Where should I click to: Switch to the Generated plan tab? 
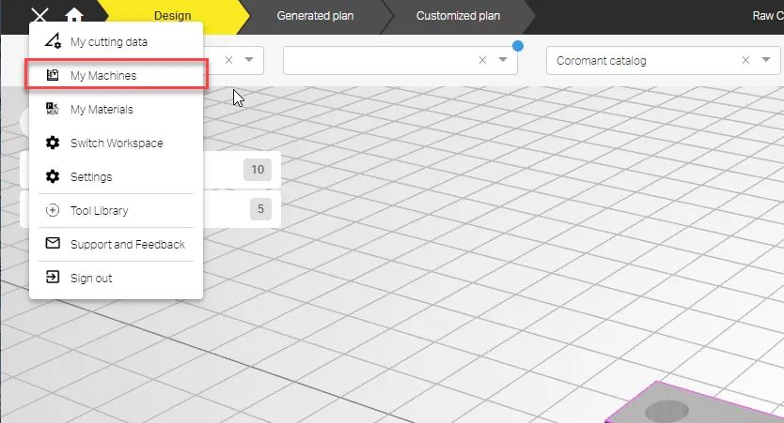pyautogui.click(x=315, y=16)
